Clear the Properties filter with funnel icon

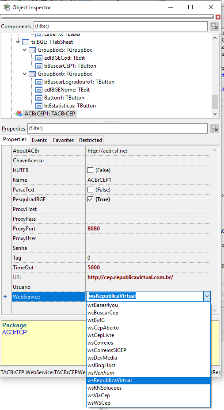point(214,128)
